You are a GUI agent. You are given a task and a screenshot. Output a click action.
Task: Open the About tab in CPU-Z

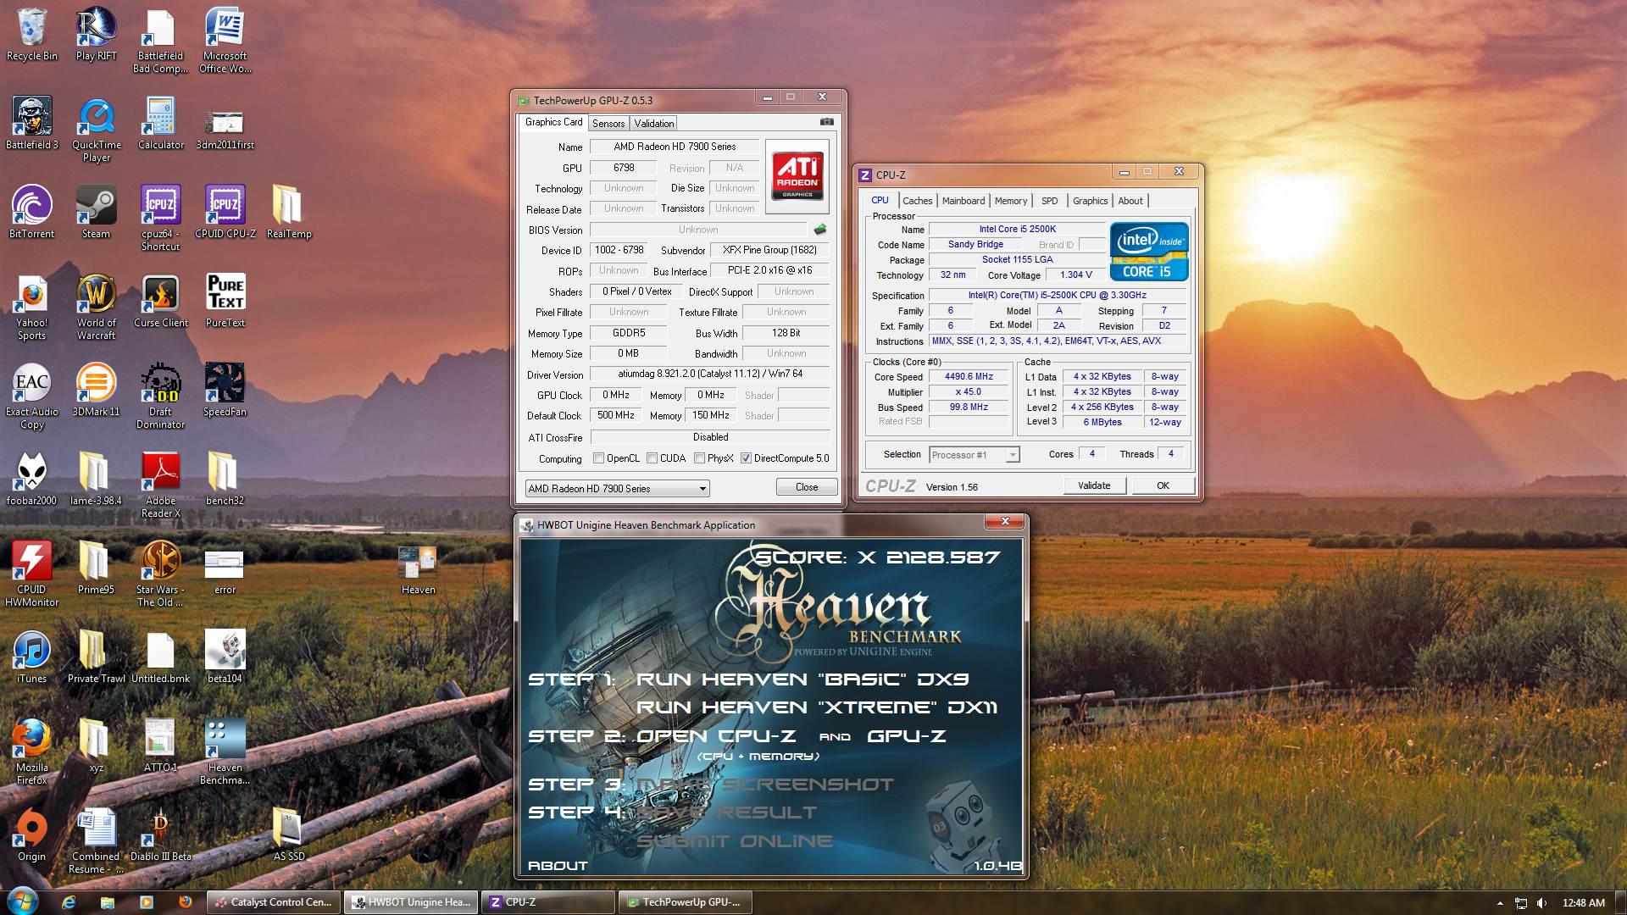tap(1130, 201)
